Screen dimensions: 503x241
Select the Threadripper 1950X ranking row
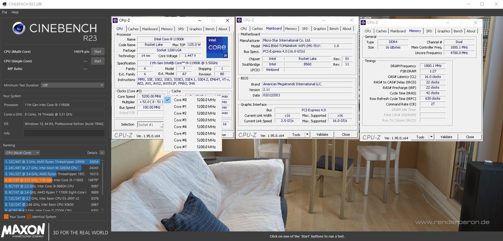[x=52, y=174]
